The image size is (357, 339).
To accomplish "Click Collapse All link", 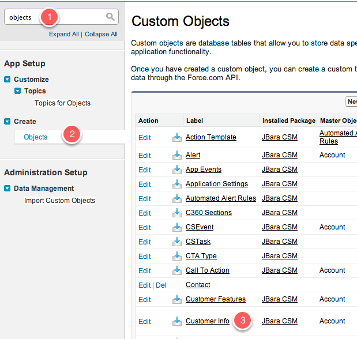I will [x=101, y=34].
